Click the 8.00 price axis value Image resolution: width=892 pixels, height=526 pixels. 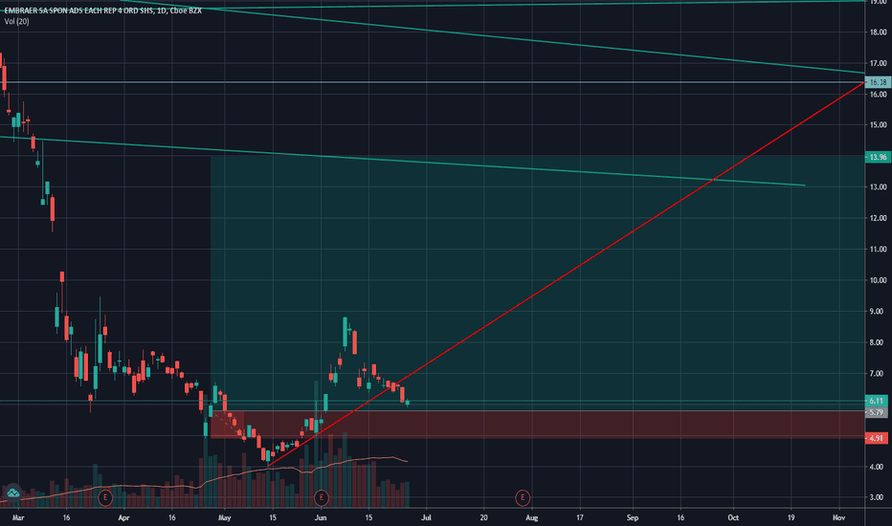point(879,342)
